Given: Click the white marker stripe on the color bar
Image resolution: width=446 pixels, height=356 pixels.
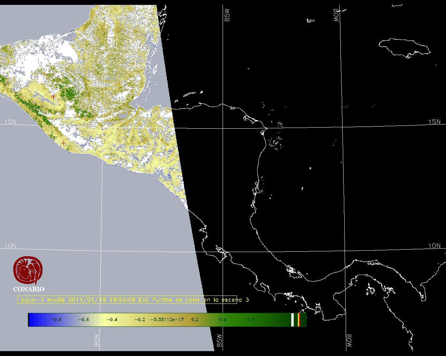Looking at the screenshot, I should [x=292, y=320].
